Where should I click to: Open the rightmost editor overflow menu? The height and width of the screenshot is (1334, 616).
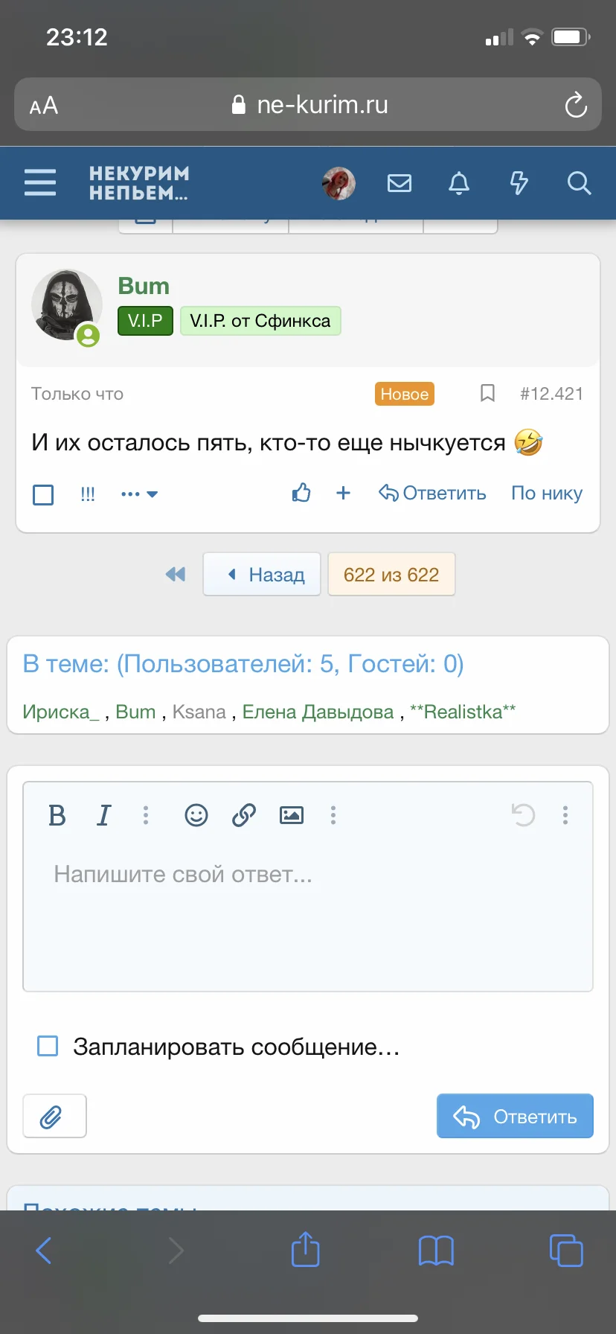tap(565, 815)
